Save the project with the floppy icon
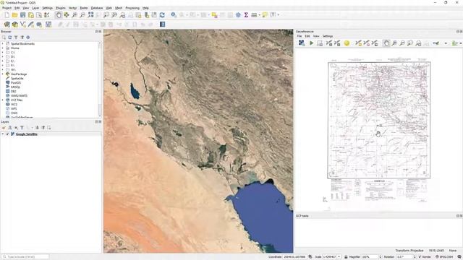463x260 pixels. point(22,14)
